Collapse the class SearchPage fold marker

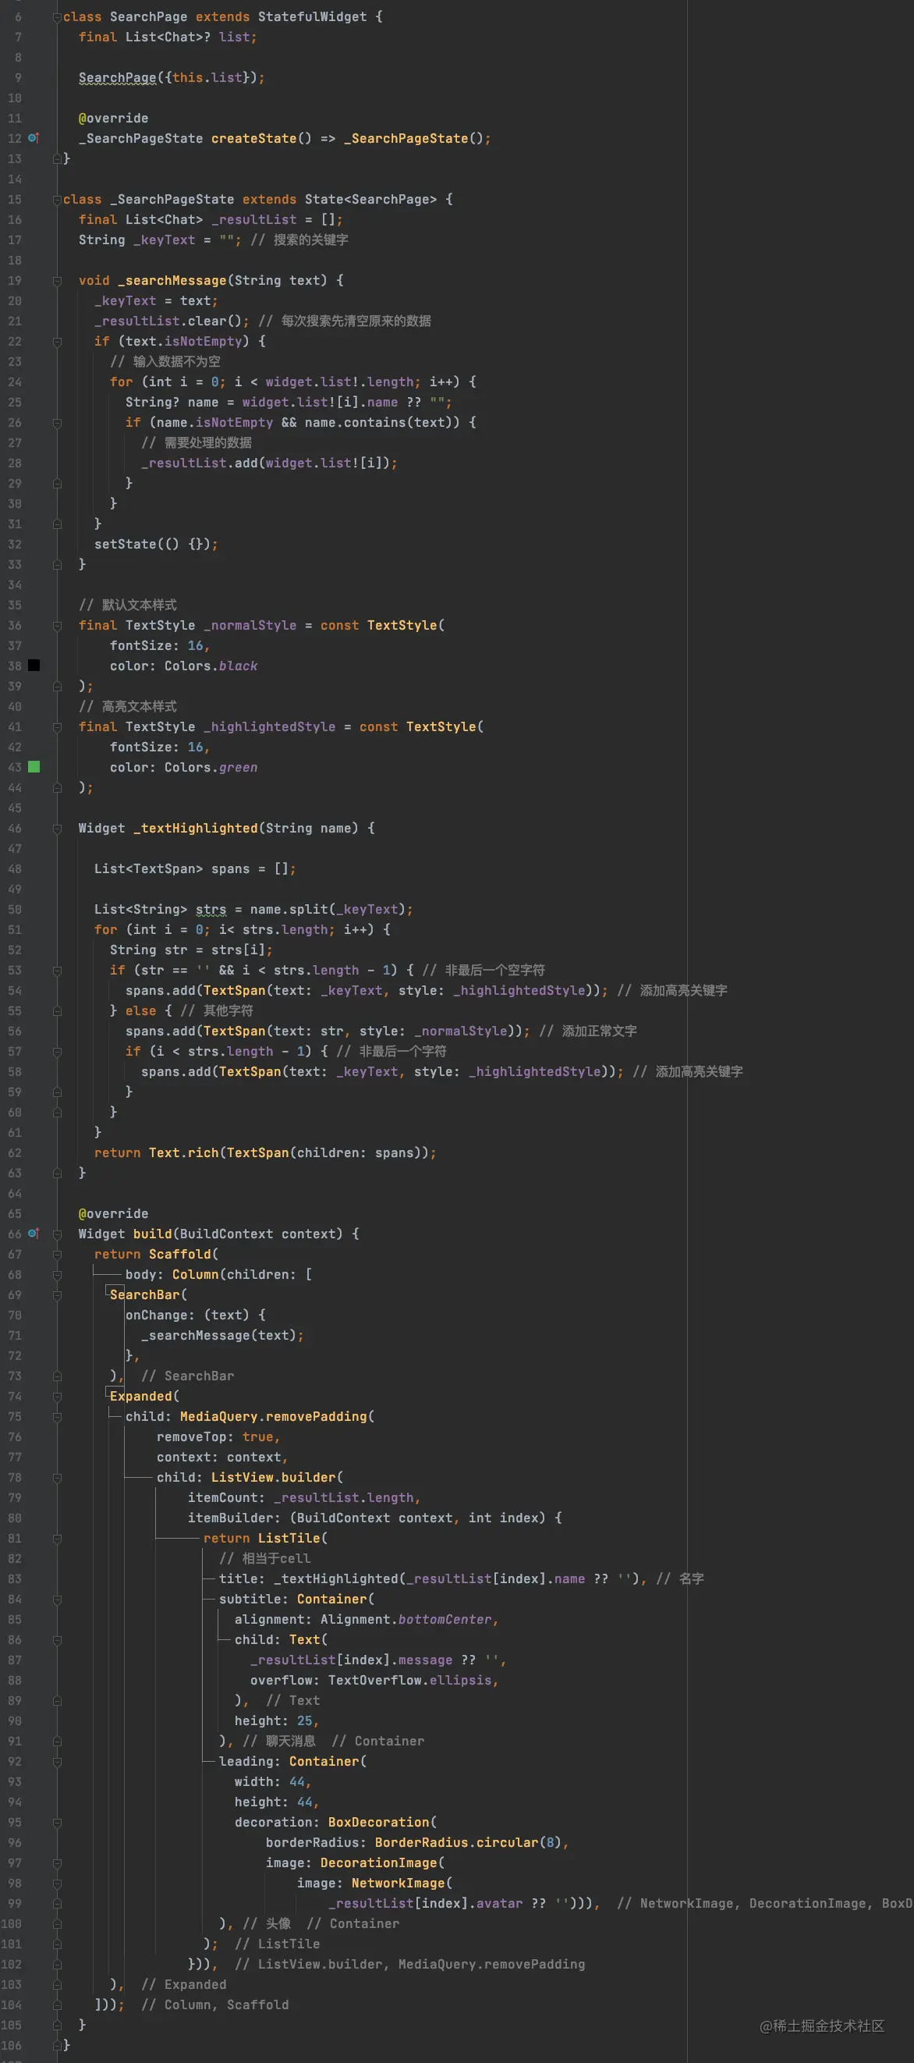pos(57,17)
